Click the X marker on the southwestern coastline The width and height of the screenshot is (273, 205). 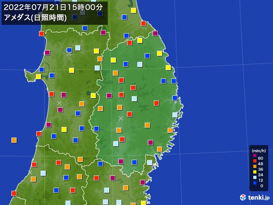[x=30, y=172]
